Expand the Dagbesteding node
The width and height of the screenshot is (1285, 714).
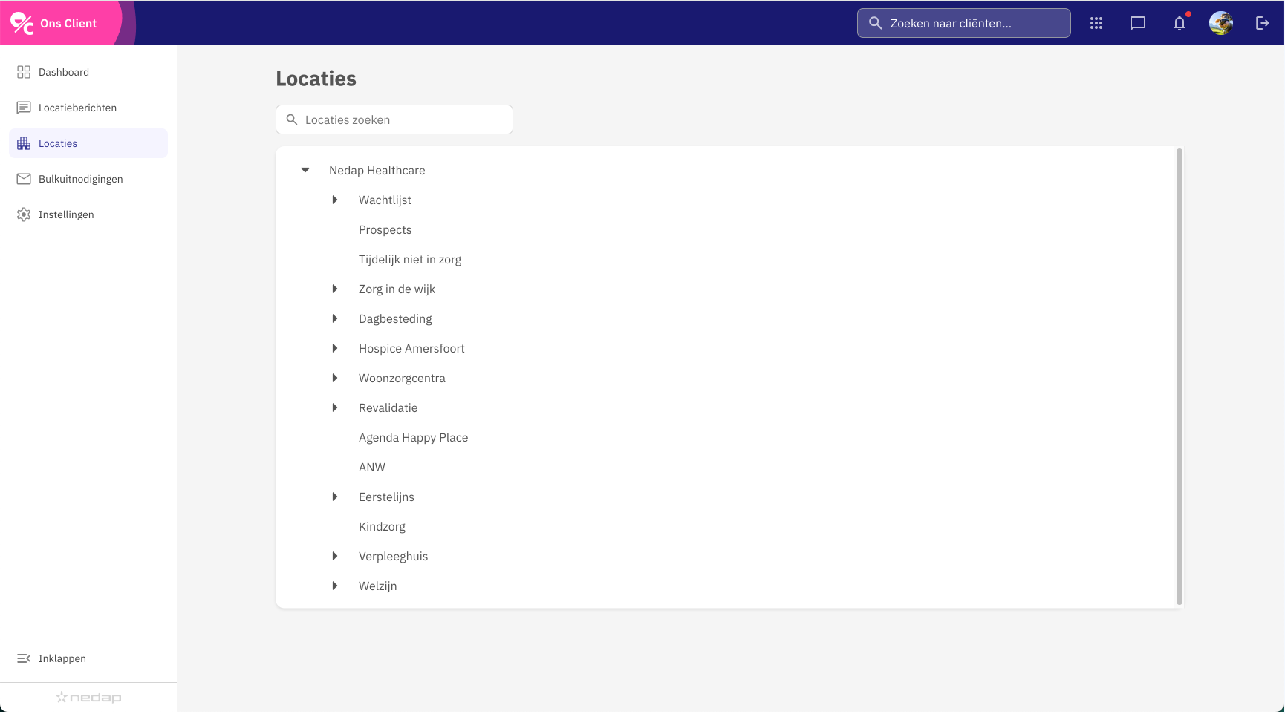pyautogui.click(x=335, y=318)
